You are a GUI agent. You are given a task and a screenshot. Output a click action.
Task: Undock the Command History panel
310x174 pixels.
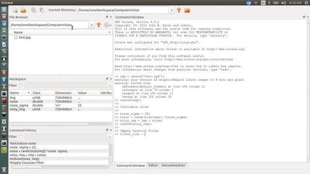(107, 130)
